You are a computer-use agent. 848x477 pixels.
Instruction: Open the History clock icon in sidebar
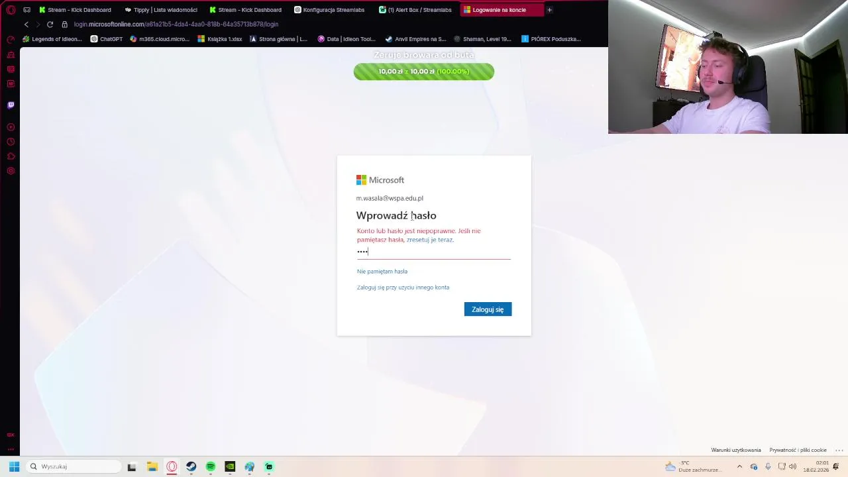(x=11, y=142)
